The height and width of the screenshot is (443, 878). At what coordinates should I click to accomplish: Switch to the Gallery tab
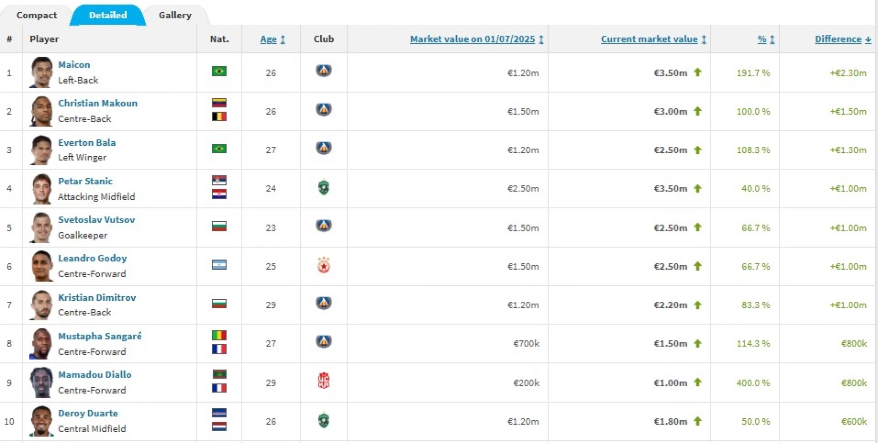[175, 15]
